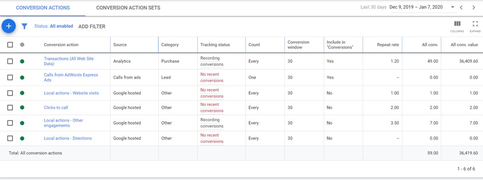Click status dot for Transactions row
This screenshot has height=180, width=483.
(22, 61)
